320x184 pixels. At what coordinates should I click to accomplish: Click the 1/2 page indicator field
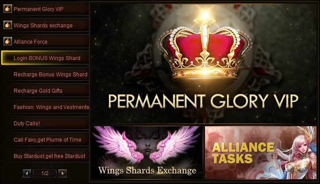click(x=45, y=173)
